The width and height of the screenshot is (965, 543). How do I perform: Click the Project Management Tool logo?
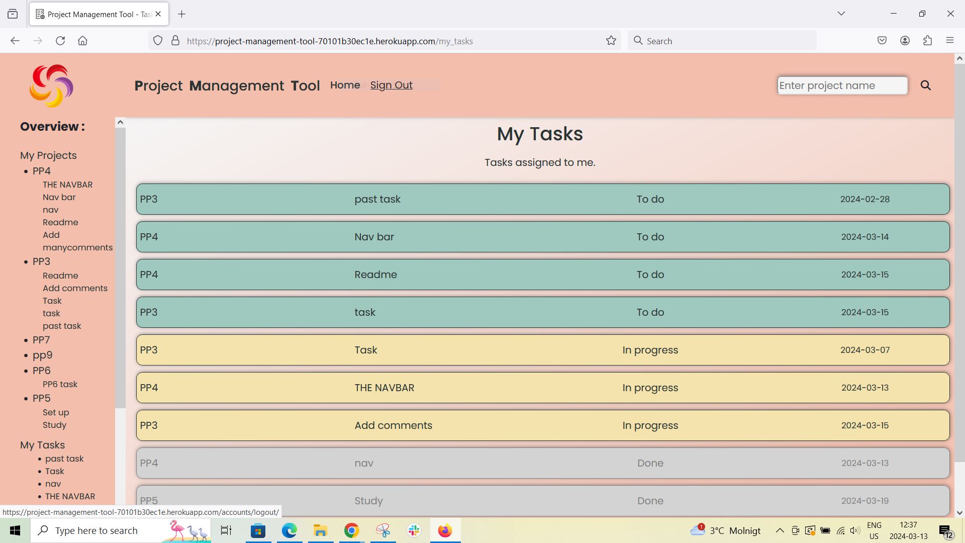[52, 85]
